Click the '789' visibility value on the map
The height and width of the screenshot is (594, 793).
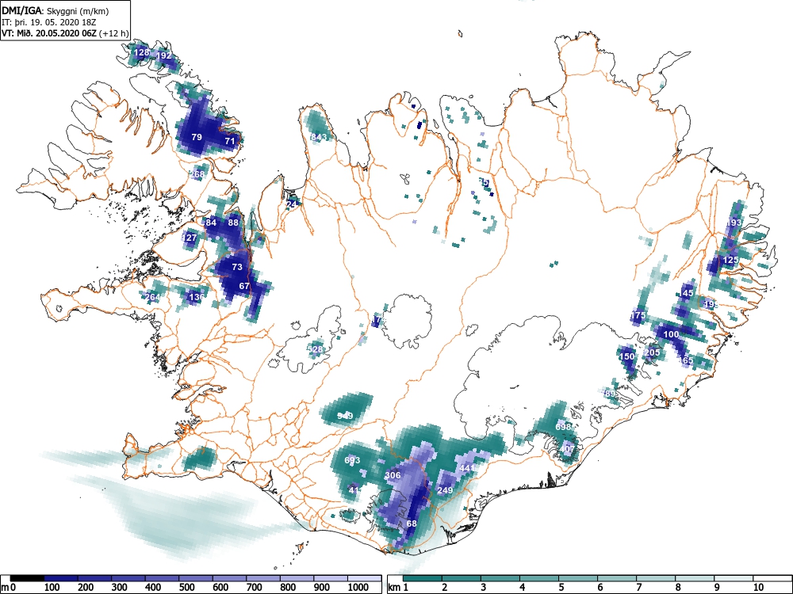[x=608, y=393]
